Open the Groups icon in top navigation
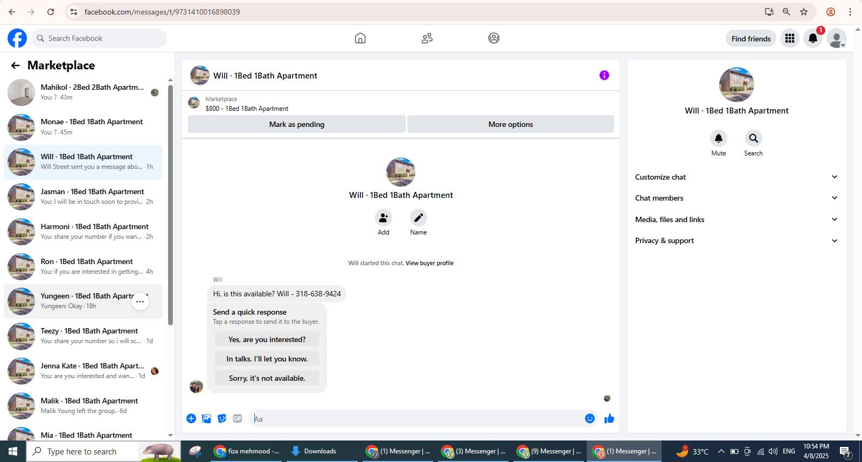862x462 pixels. (x=494, y=38)
